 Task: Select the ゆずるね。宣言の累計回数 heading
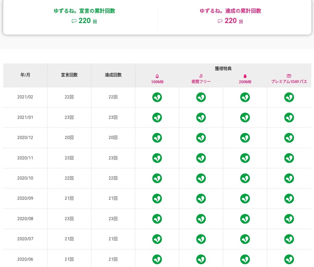pyautogui.click(x=84, y=11)
